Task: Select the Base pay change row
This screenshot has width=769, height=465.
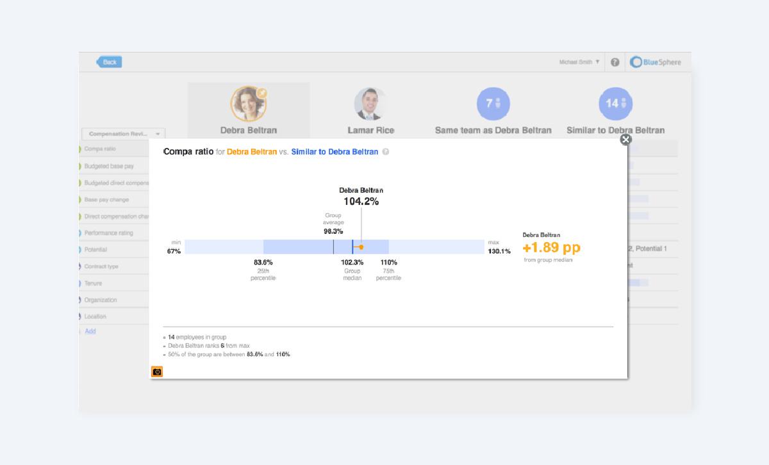Action: 113,199
